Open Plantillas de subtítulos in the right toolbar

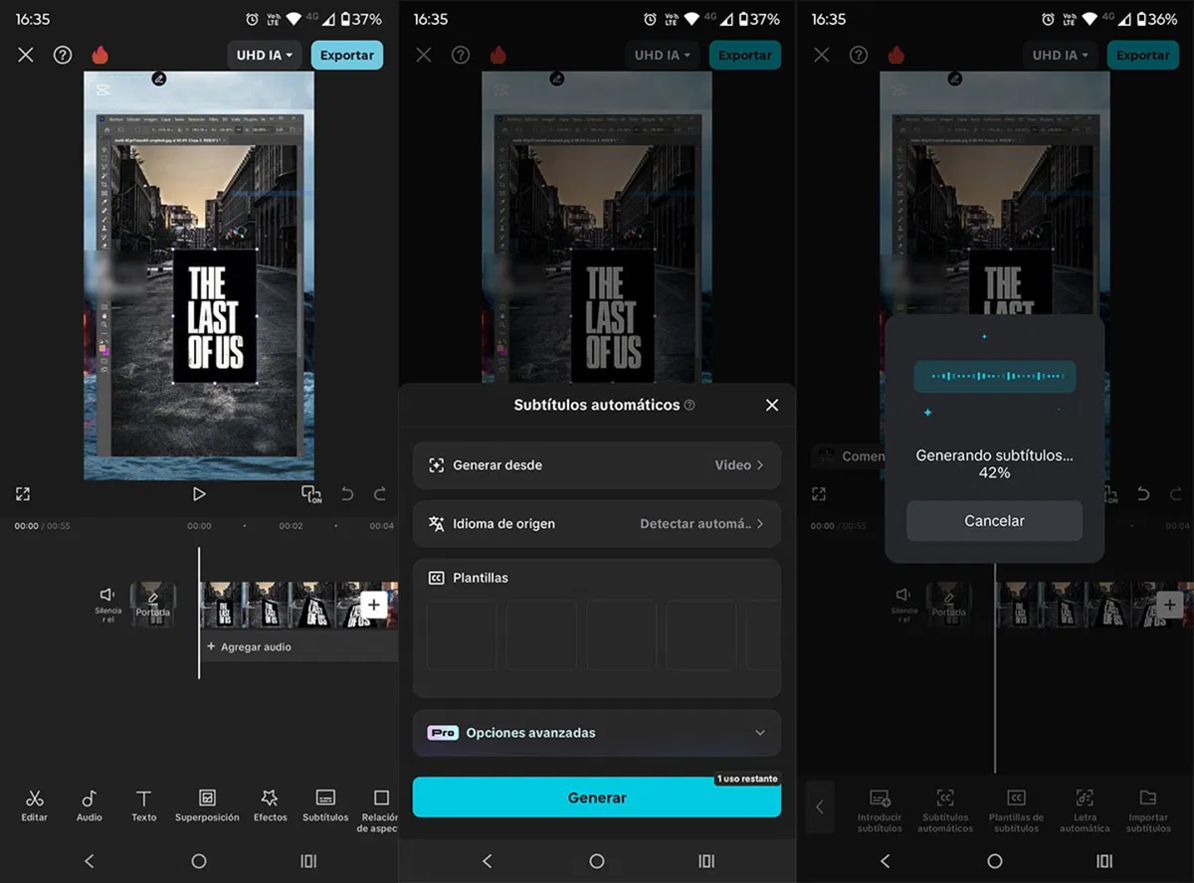pos(1016,810)
